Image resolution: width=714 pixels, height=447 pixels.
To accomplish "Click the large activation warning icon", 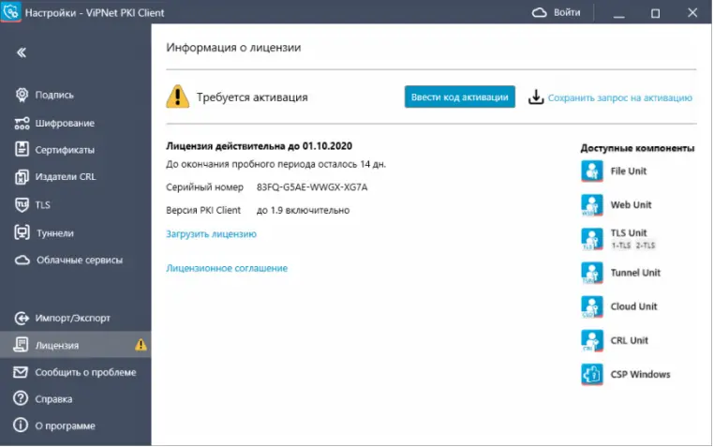I will click(178, 97).
